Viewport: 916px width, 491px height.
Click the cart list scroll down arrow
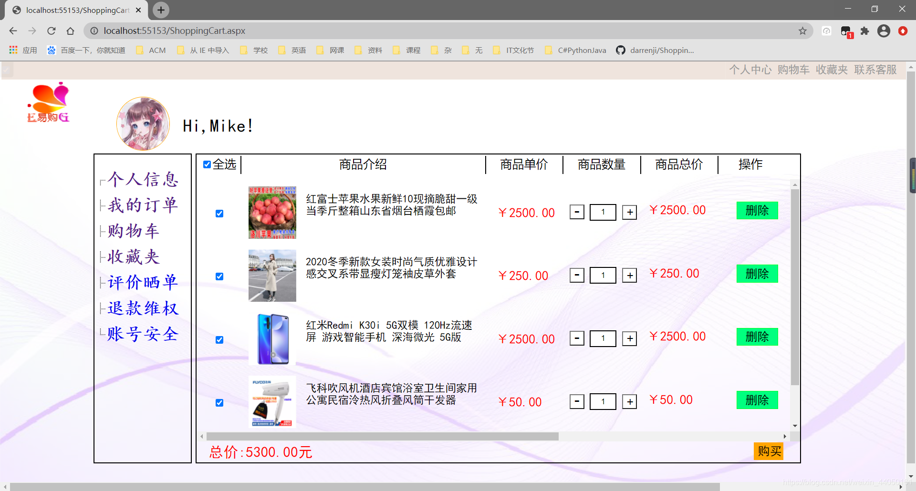click(x=795, y=426)
